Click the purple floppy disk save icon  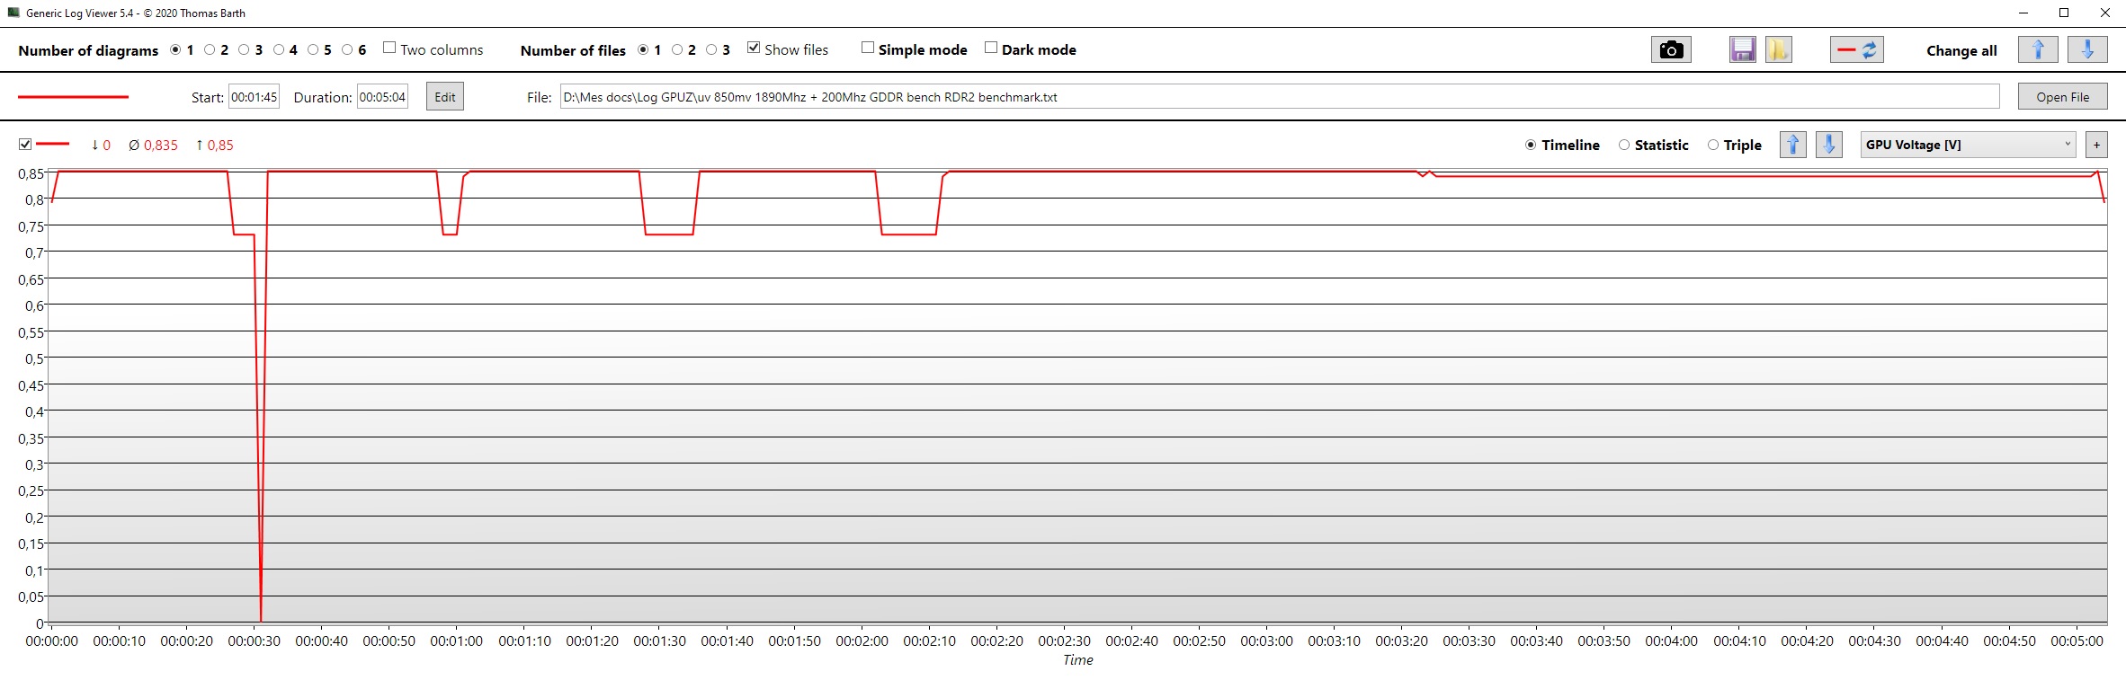coord(1742,50)
